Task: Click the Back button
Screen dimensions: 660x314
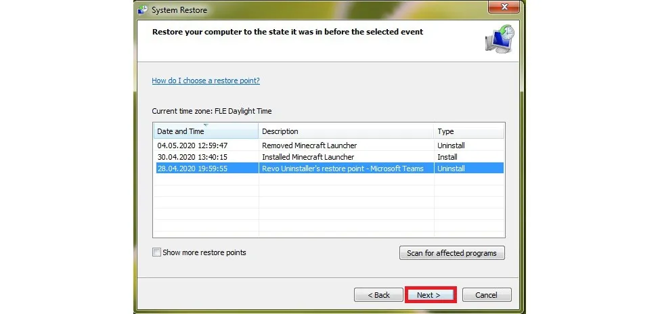Action: tap(379, 295)
